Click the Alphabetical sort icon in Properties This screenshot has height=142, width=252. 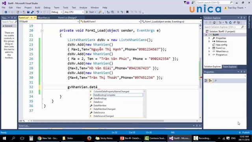click(210, 80)
